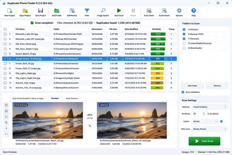Click the top fit-view icon in the preview sidebar
Image resolution: width=232 pixels, height=155 pixels.
tap(6, 105)
